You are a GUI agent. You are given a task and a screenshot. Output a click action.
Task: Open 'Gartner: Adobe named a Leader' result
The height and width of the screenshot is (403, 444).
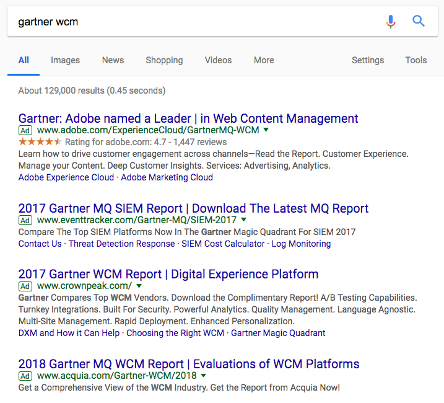(x=188, y=118)
